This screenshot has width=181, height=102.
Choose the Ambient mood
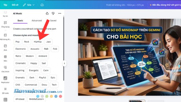(43, 56)
